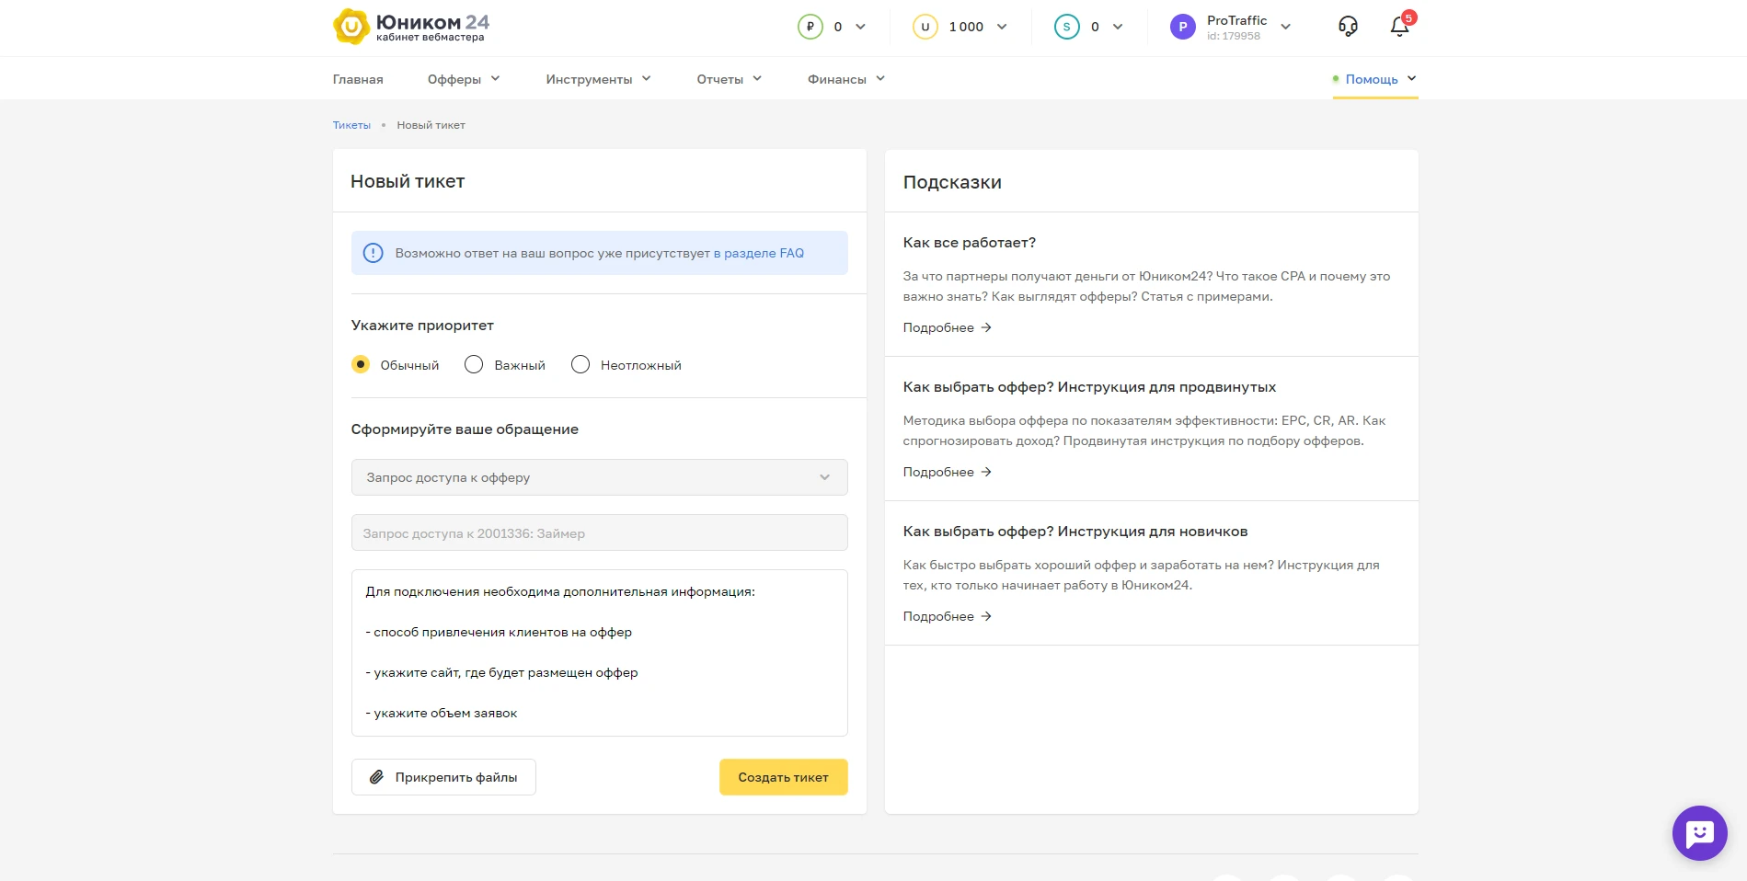1747x881 pixels.
Task: Go to Главная page
Action: (x=358, y=79)
